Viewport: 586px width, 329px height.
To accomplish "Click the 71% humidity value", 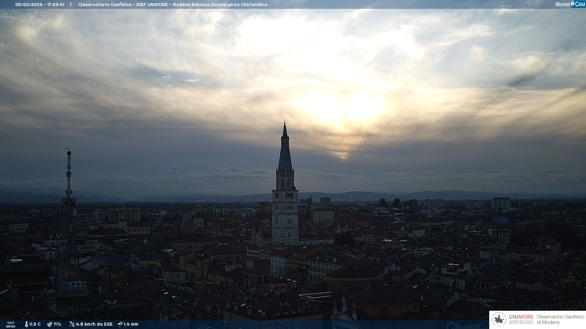I will pyautogui.click(x=57, y=324).
